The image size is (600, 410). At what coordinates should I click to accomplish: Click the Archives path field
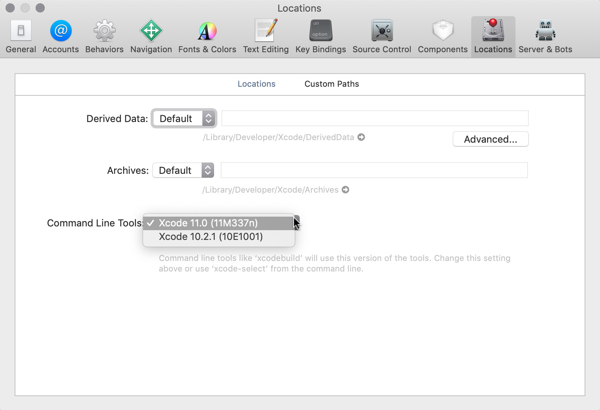tap(374, 170)
